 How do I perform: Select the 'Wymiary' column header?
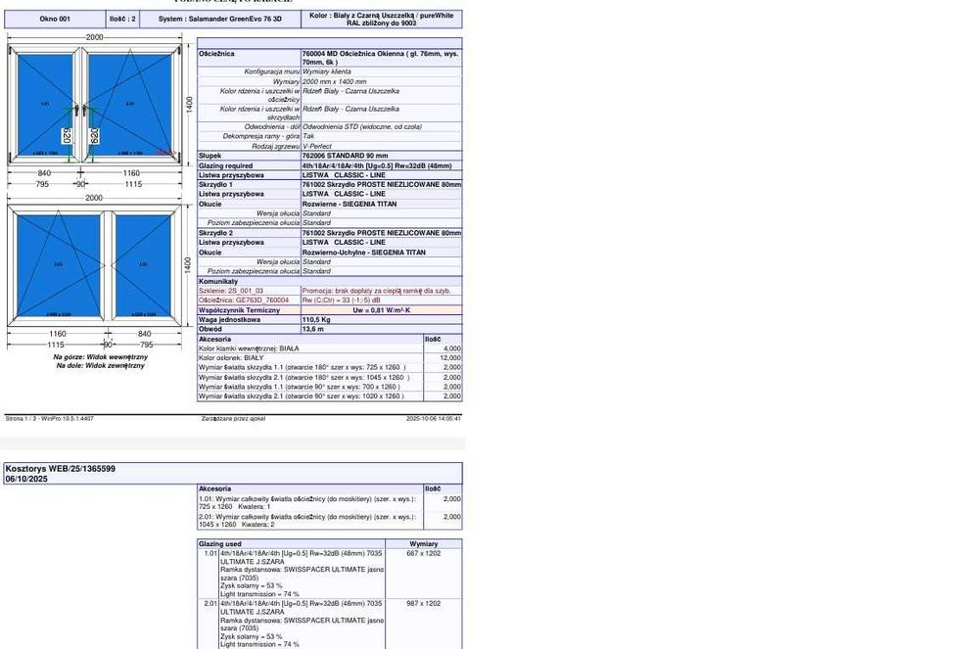[423, 544]
